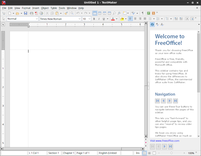This screenshot has height=156, width=201.
Task: Toggle Bold formatting
Action: pos(94,19)
